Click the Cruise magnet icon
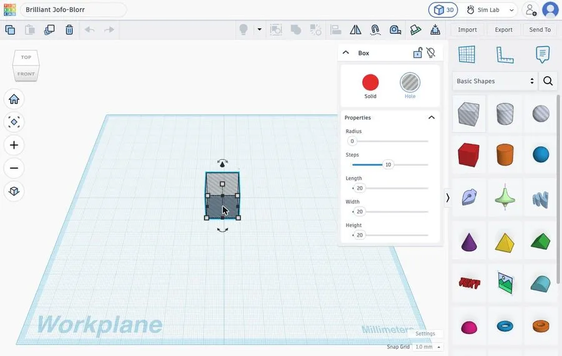562x356 pixels. coord(375,30)
